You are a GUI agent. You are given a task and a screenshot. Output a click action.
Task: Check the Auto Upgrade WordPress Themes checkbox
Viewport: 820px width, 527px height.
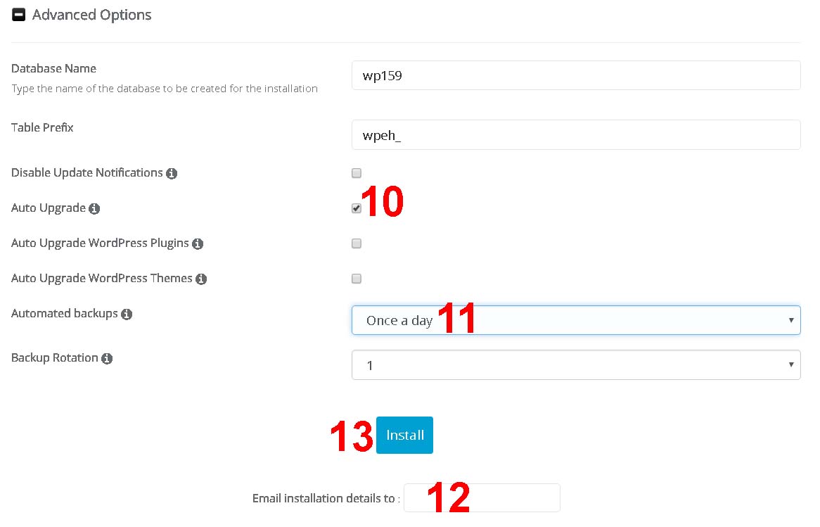(x=357, y=279)
